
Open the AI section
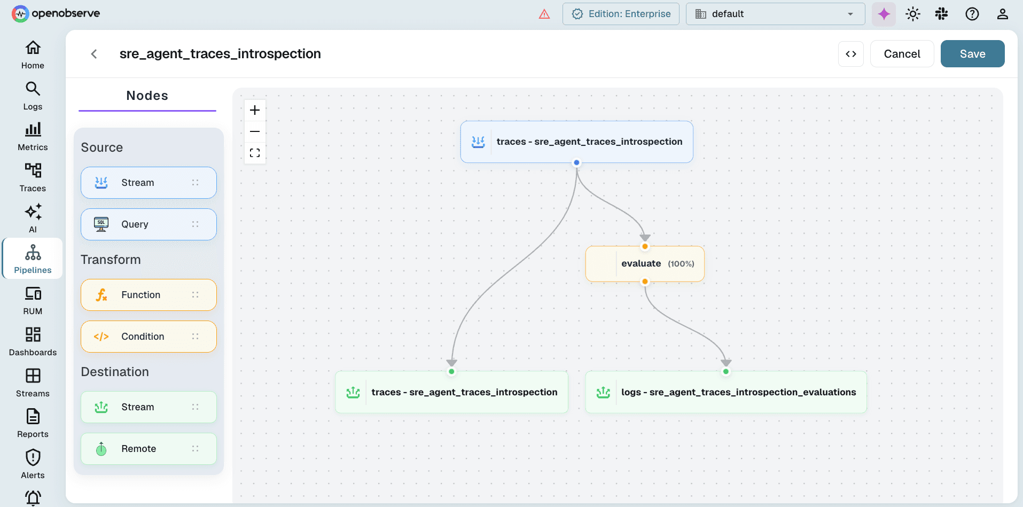click(x=33, y=219)
